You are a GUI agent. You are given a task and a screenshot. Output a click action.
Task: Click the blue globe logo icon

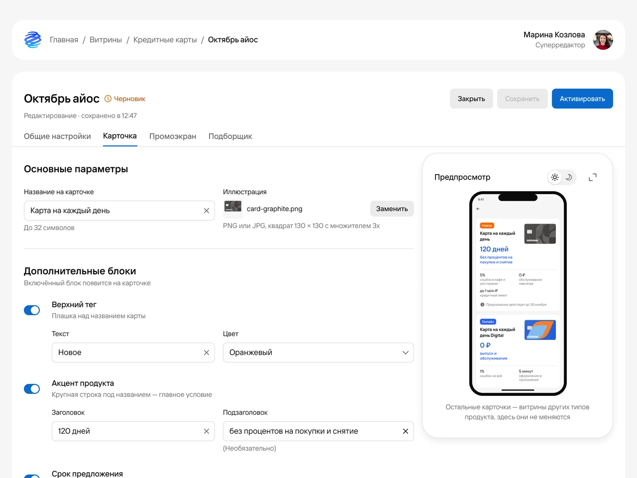33,40
